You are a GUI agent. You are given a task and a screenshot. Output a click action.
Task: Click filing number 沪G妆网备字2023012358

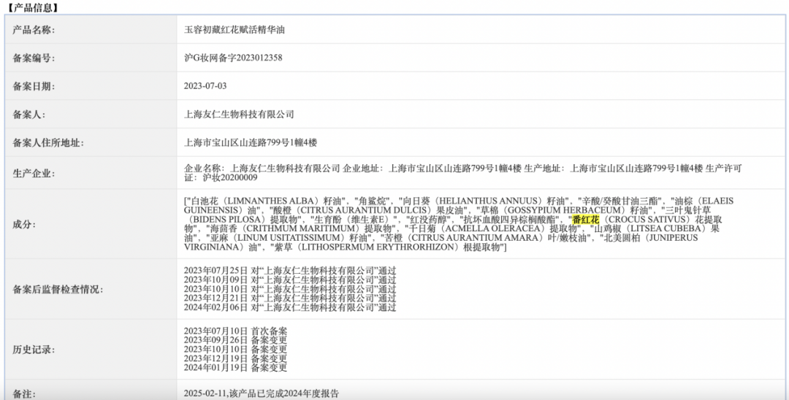coord(233,58)
